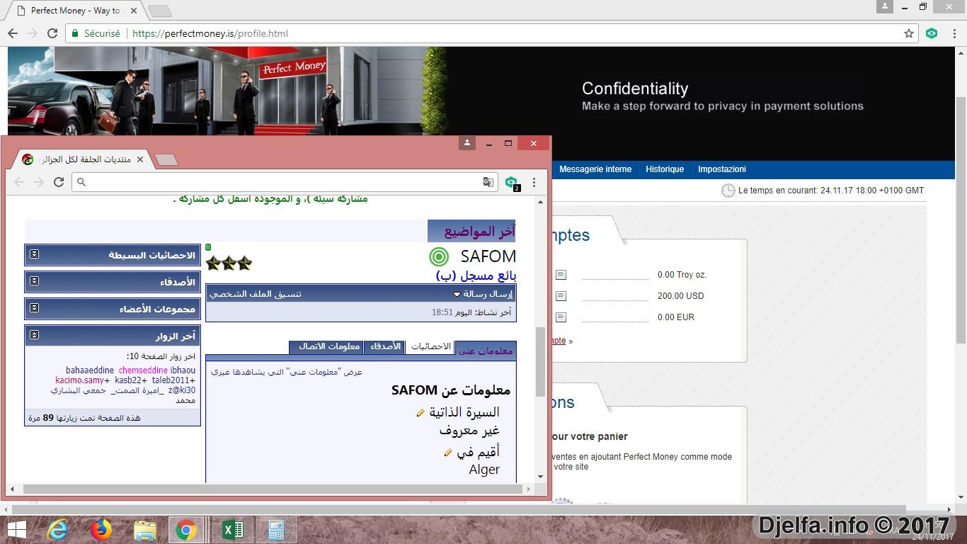The image size is (967, 544).
Task: Open visitor chemseddine's profile
Action: [143, 370]
